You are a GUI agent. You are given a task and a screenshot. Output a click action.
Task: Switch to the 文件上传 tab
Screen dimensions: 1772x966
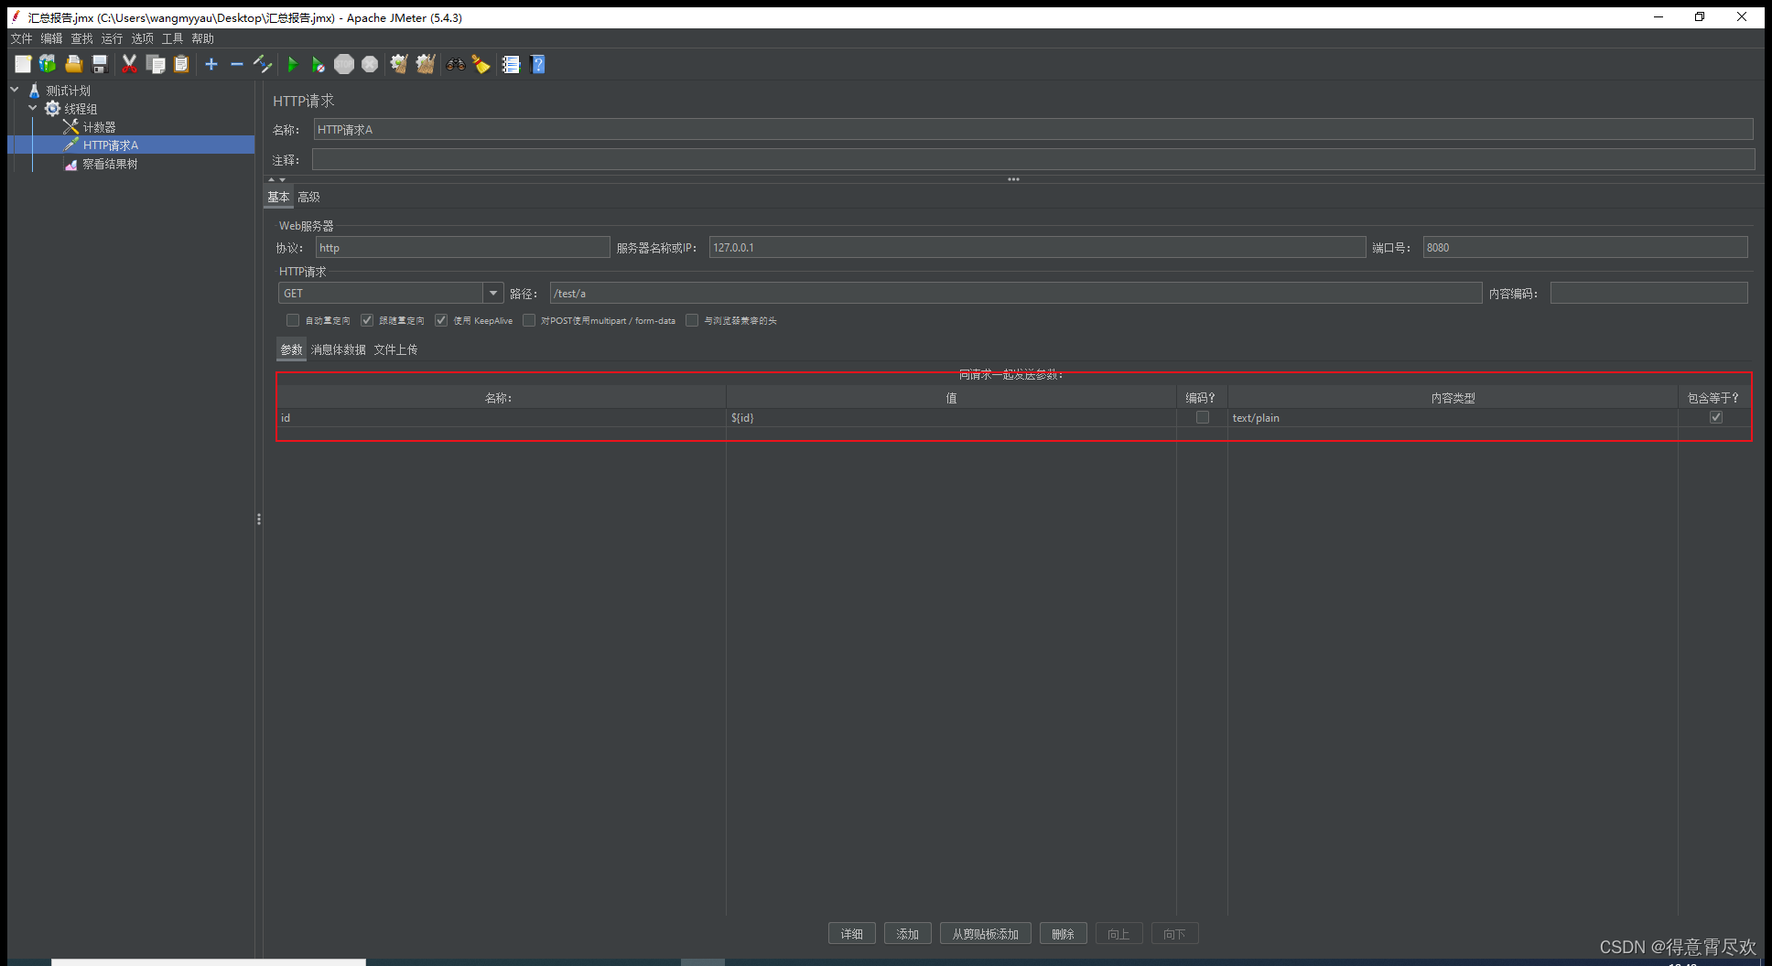pyautogui.click(x=395, y=349)
